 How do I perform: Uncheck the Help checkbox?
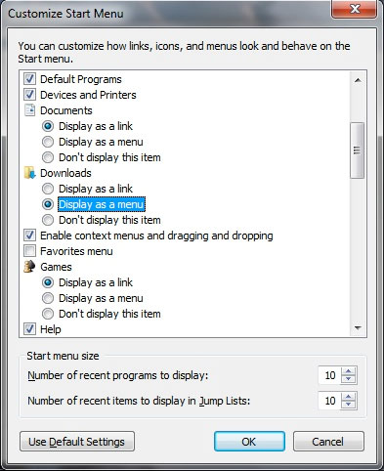pos(29,329)
